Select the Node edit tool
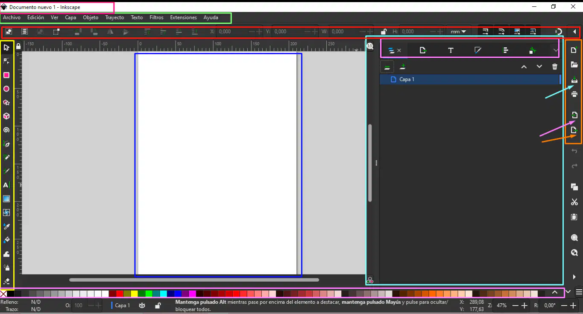 point(6,61)
